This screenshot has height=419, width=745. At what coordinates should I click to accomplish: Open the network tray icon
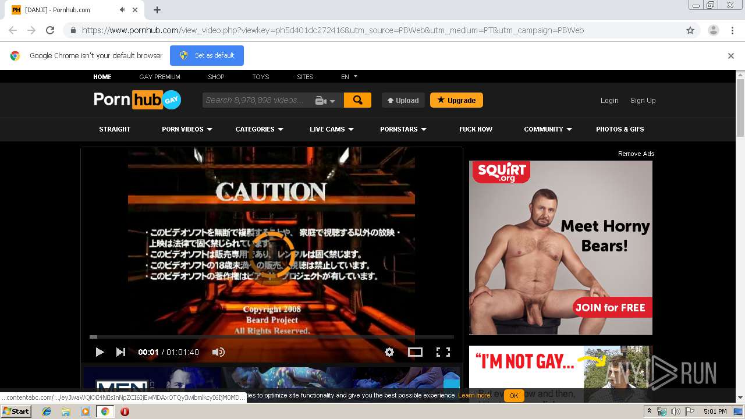click(662, 411)
